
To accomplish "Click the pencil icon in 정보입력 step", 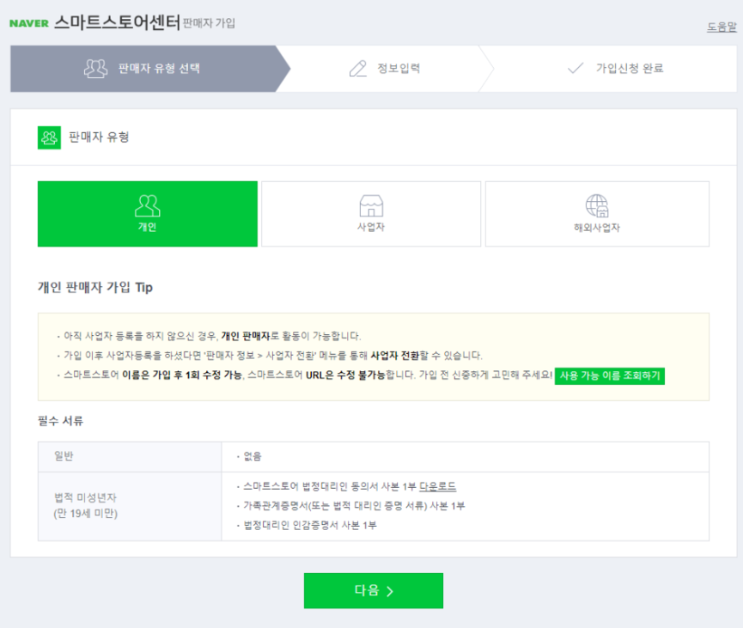I will [x=358, y=69].
